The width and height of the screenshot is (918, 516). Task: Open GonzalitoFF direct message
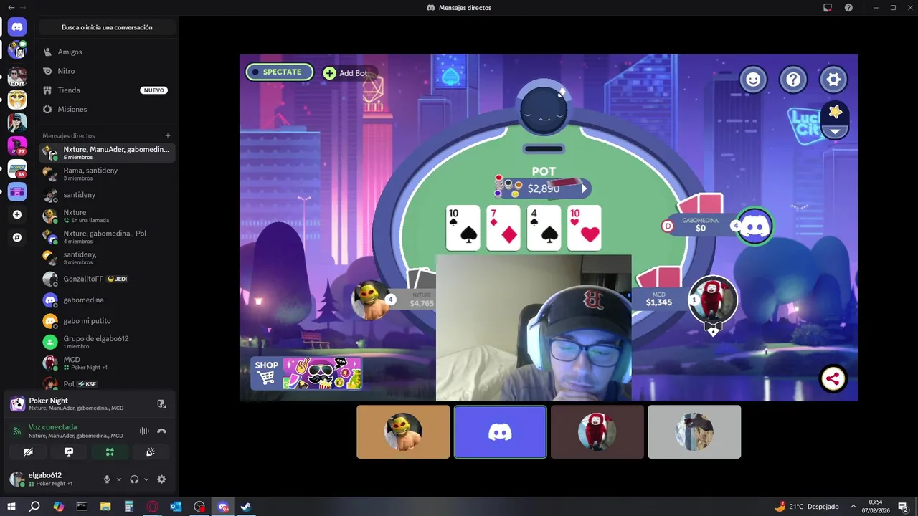pyautogui.click(x=107, y=279)
